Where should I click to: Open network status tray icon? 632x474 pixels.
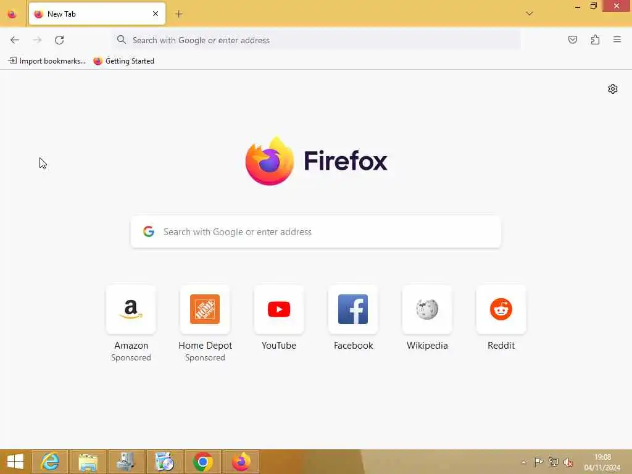(554, 462)
